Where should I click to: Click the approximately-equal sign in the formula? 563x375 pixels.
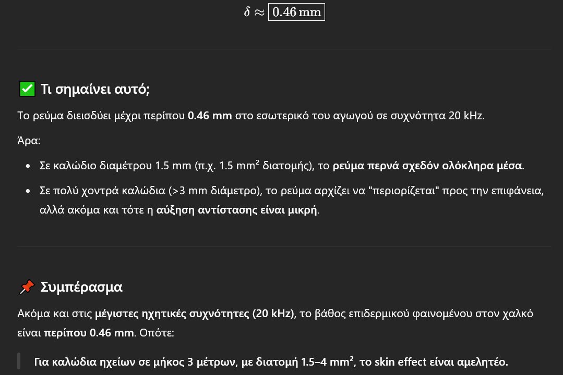pos(259,12)
